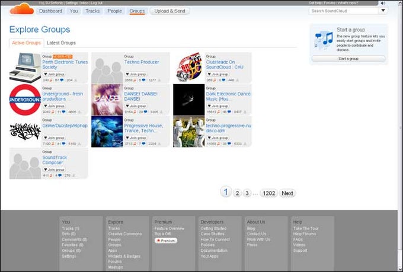Open Get help link at top
This screenshot has width=403, height=272.
(315, 3)
